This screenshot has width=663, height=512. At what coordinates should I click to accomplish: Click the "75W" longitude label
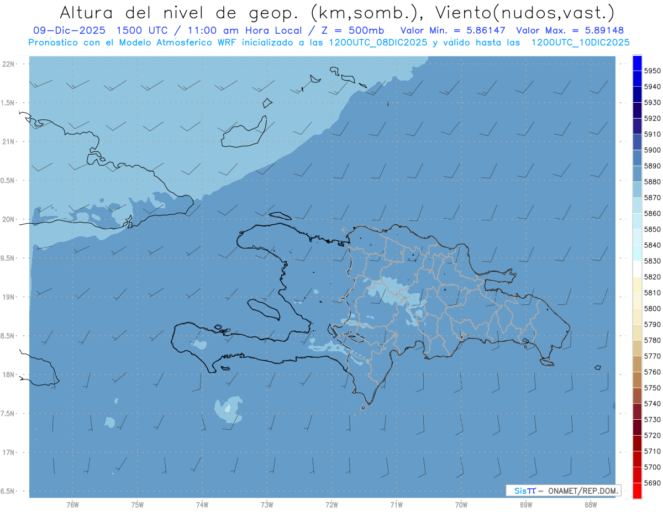point(138,504)
